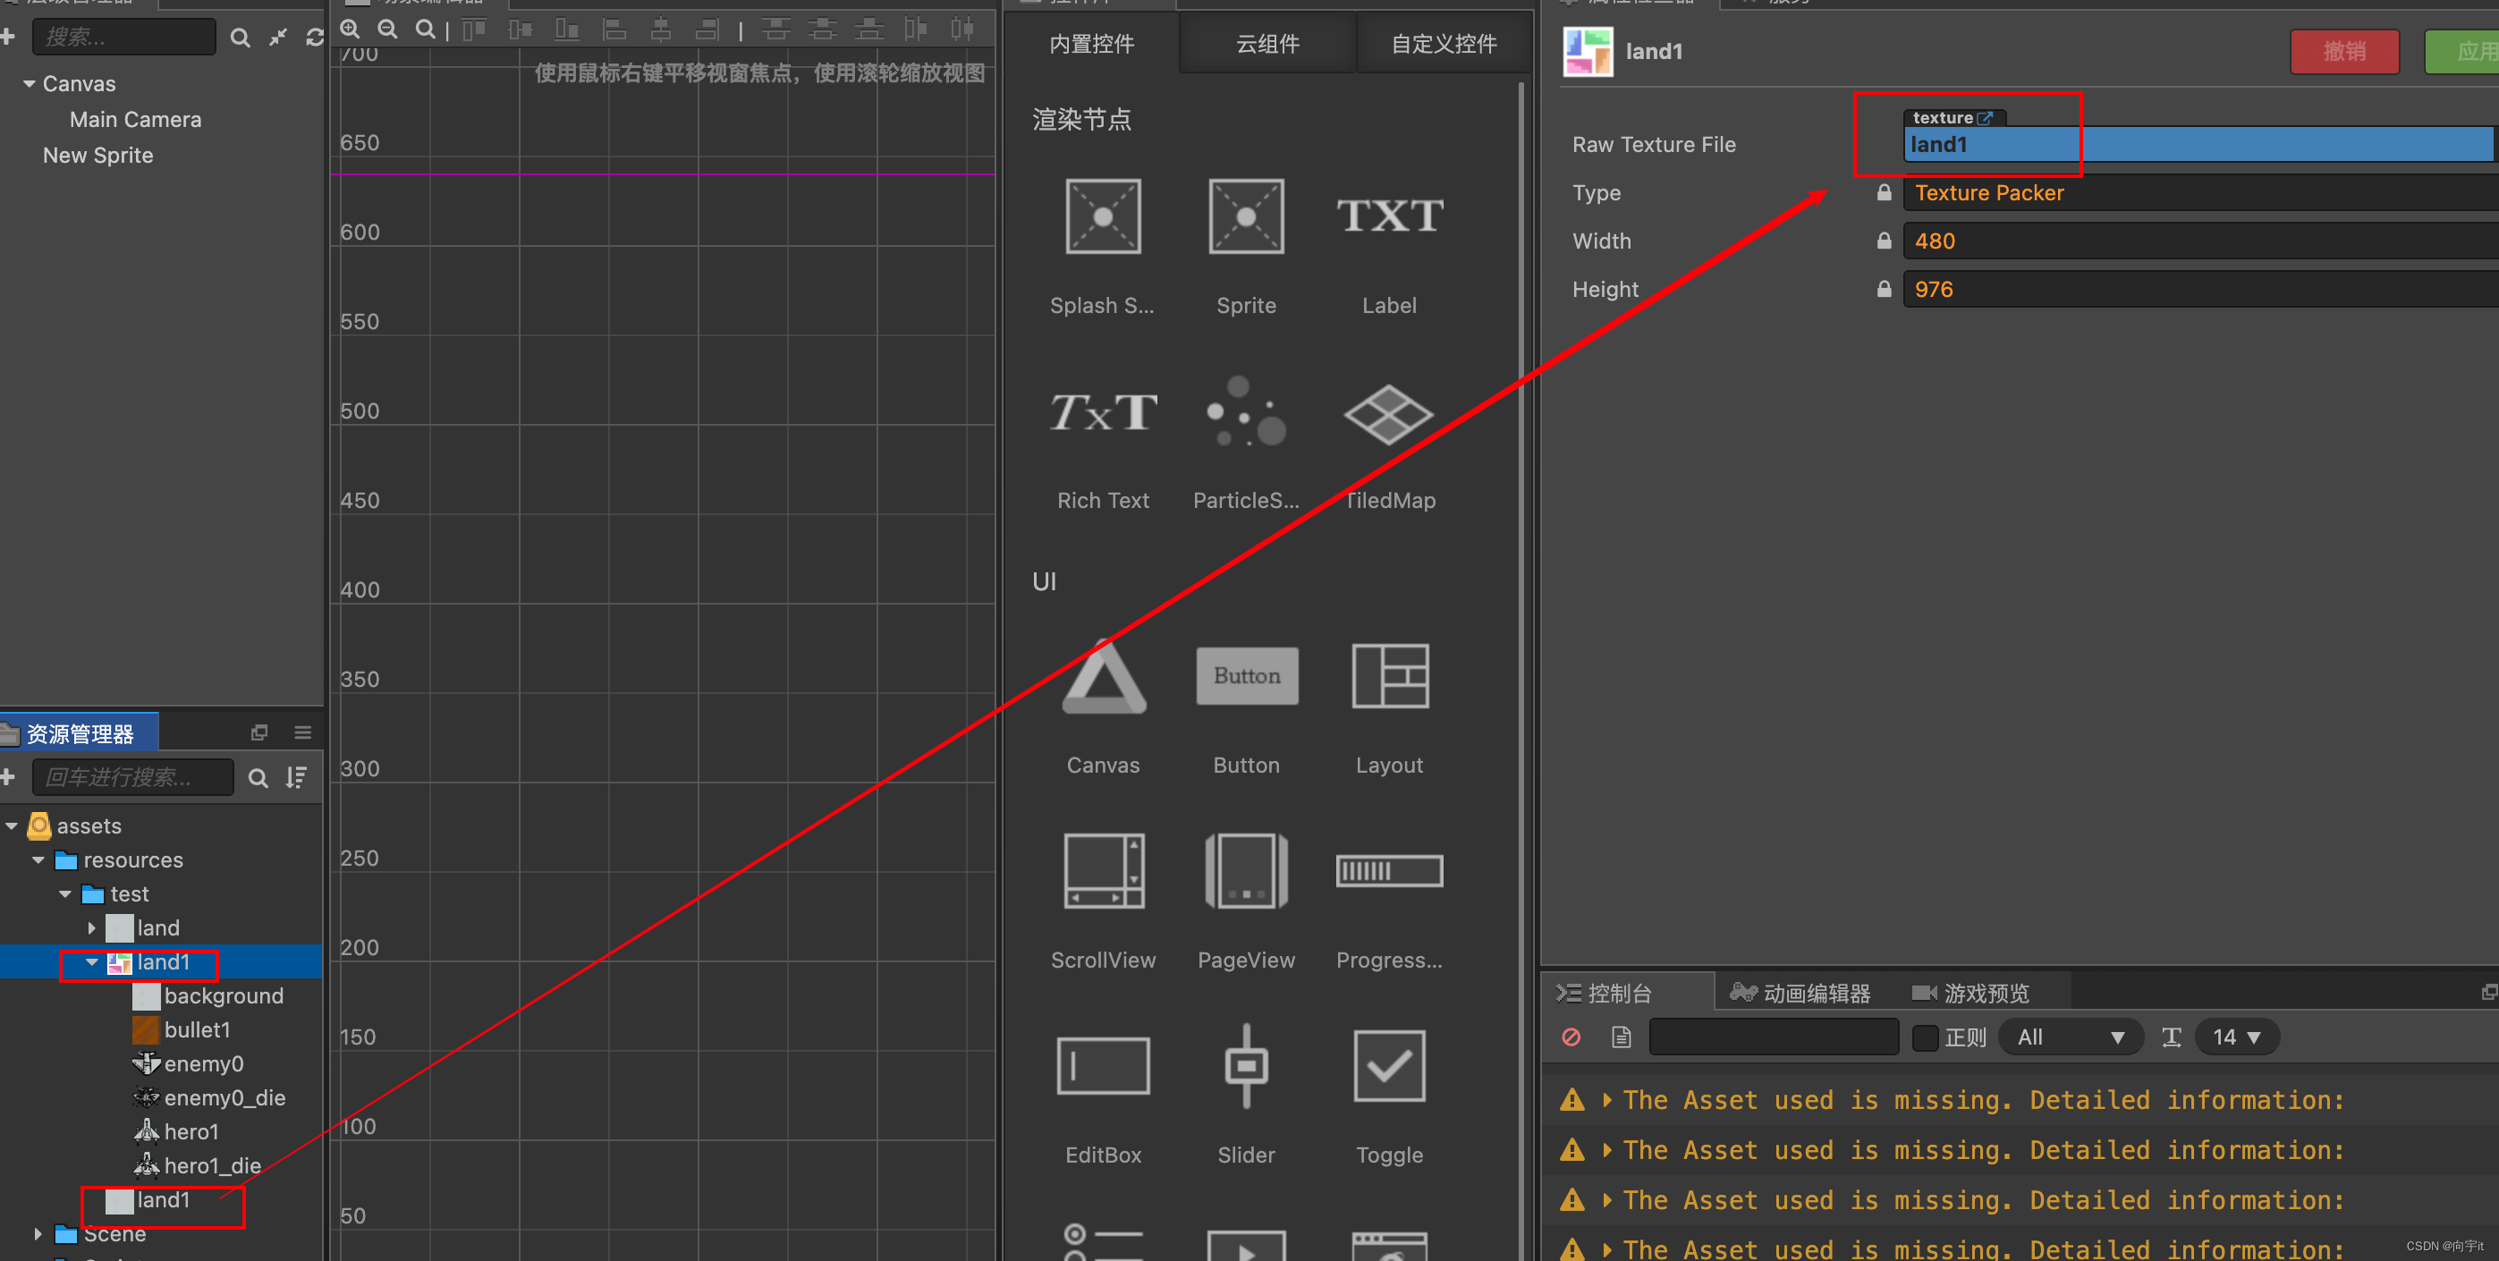2499x1261 pixels.
Task: Toggle the lock icon next to Type
Action: (x=1883, y=192)
